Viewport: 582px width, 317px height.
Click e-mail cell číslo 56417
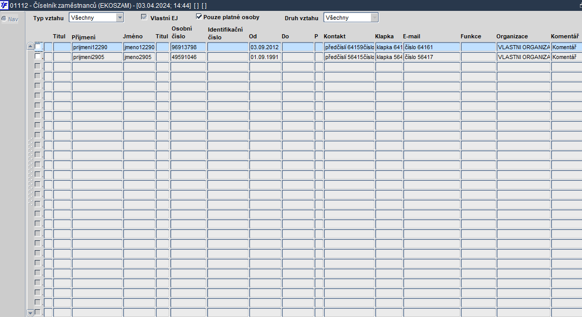tap(432, 57)
